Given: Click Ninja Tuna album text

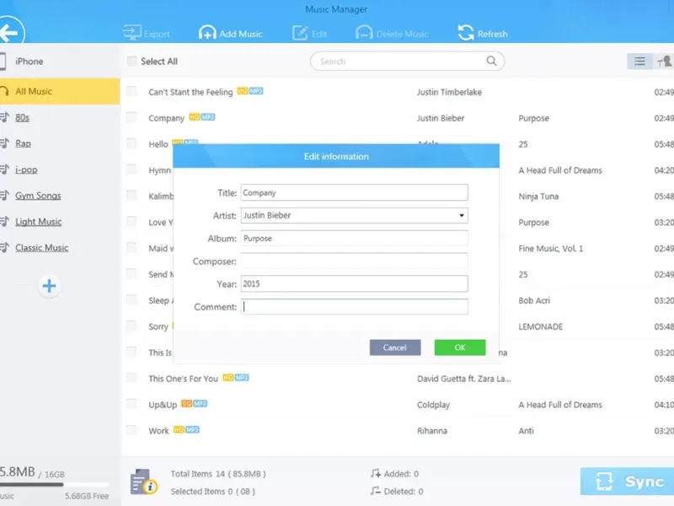Looking at the screenshot, I should pos(538,196).
